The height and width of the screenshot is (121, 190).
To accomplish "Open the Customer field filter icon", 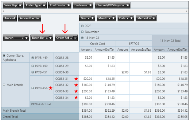I will pos(91,5).
